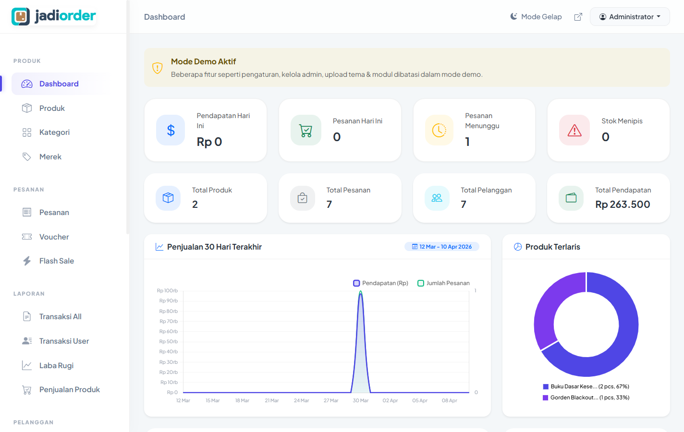Open the Administrator account dropdown
684x432 pixels.
tap(630, 16)
